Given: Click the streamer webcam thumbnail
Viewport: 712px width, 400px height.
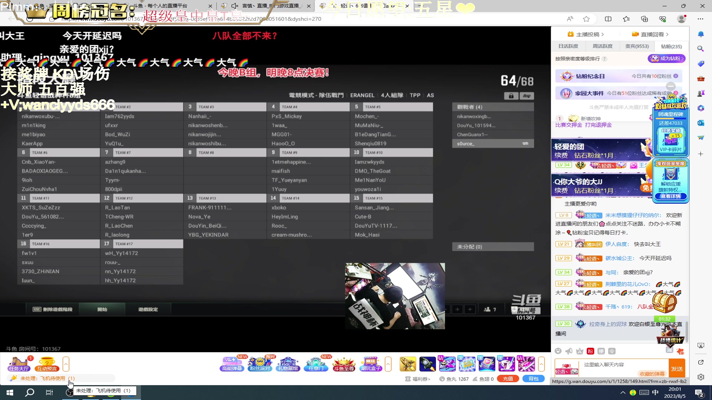Looking at the screenshot, I should click(395, 296).
